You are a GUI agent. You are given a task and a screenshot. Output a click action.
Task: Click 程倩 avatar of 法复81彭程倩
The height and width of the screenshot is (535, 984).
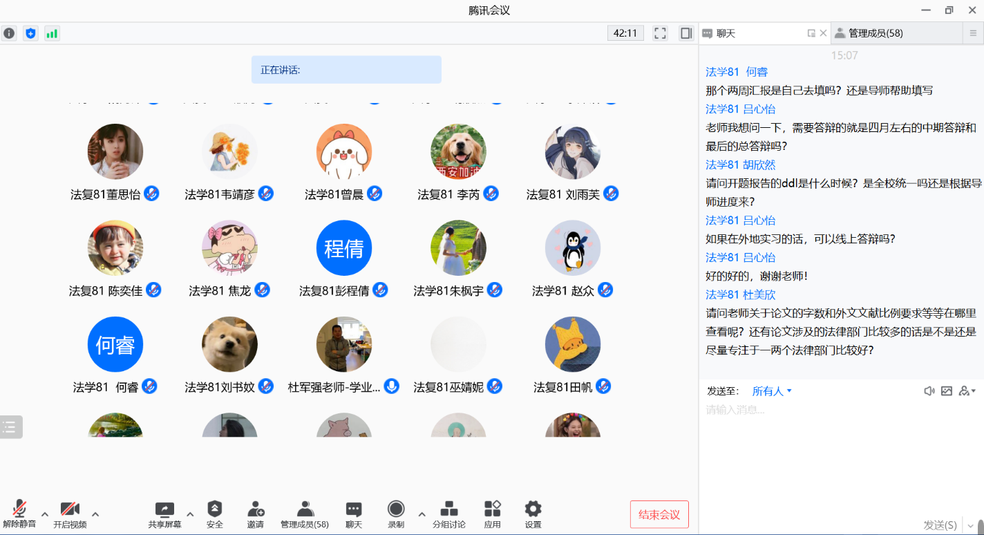(344, 248)
